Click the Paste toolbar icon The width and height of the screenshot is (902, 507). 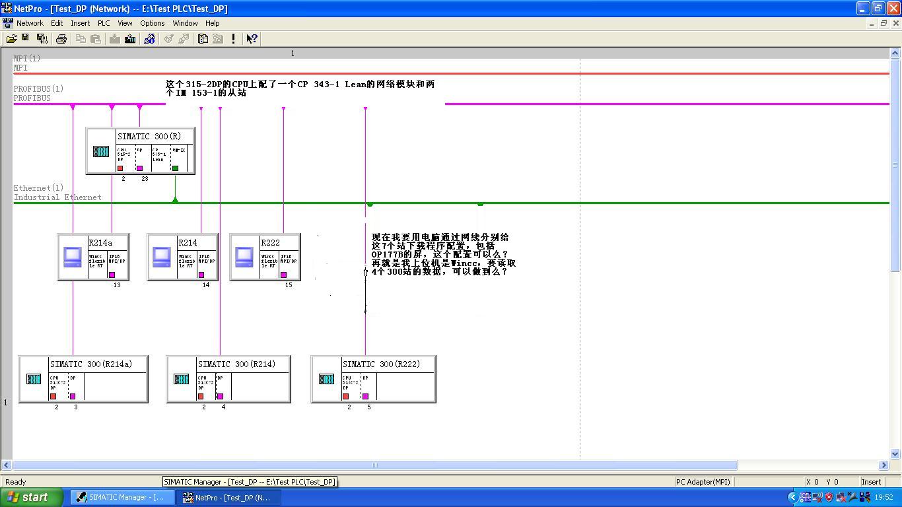pyautogui.click(x=96, y=39)
